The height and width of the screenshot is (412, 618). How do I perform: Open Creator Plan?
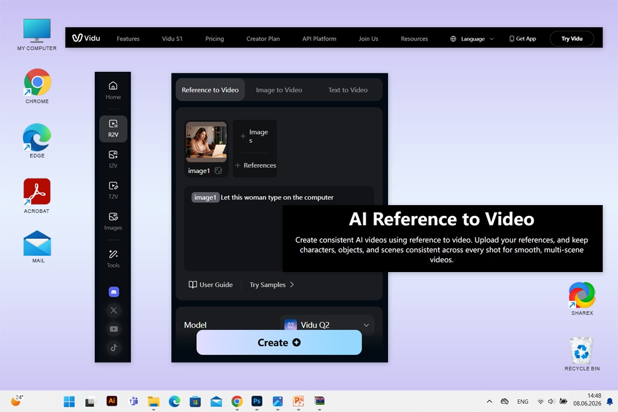click(x=263, y=39)
